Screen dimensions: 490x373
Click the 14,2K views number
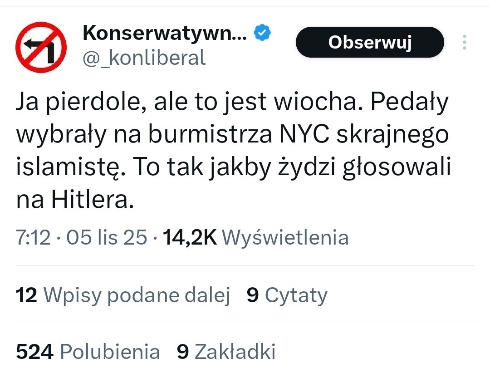click(190, 237)
